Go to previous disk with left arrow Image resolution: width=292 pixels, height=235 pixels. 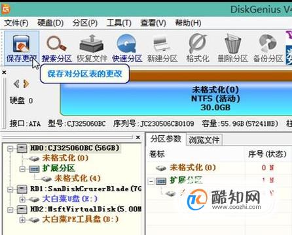click(x=16, y=84)
